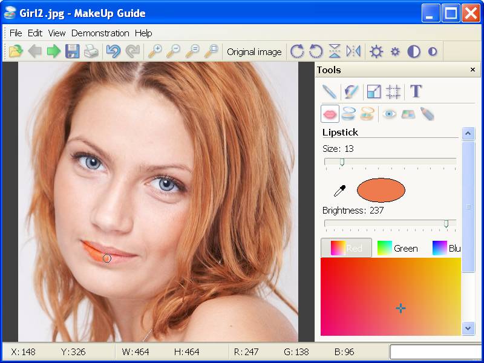Pick up a color with the eyedropper
The image size is (484, 363).
[339, 189]
